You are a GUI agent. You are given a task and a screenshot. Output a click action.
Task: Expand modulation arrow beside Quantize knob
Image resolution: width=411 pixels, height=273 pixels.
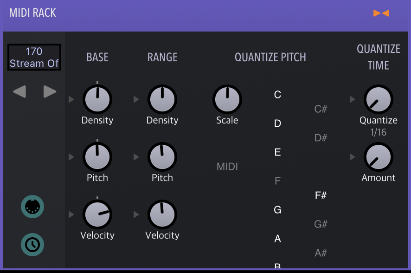353,99
